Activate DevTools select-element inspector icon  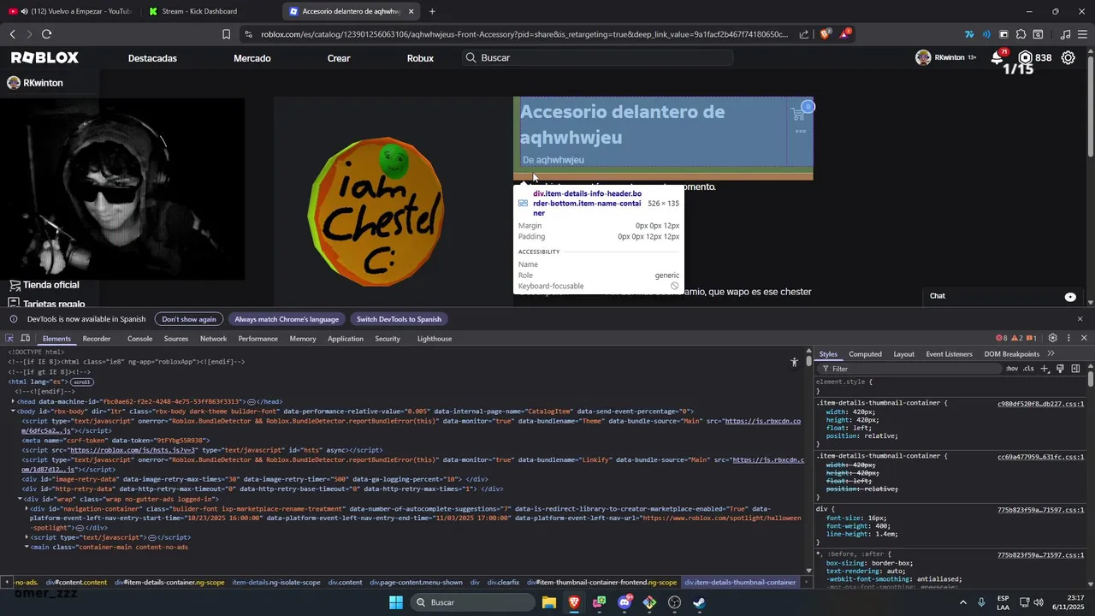[9, 339]
